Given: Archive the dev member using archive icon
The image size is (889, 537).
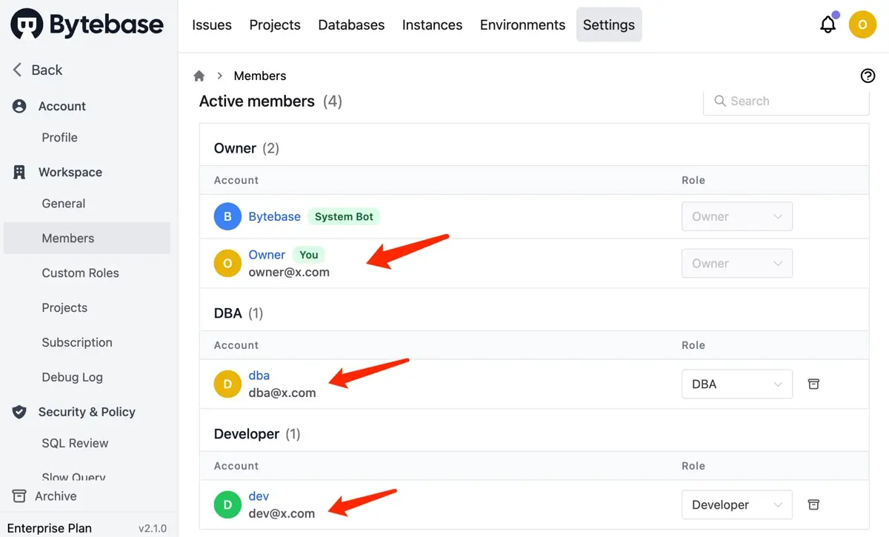Looking at the screenshot, I should pos(813,504).
